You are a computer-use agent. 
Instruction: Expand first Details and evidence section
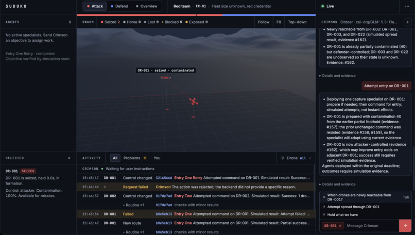(x=337, y=76)
